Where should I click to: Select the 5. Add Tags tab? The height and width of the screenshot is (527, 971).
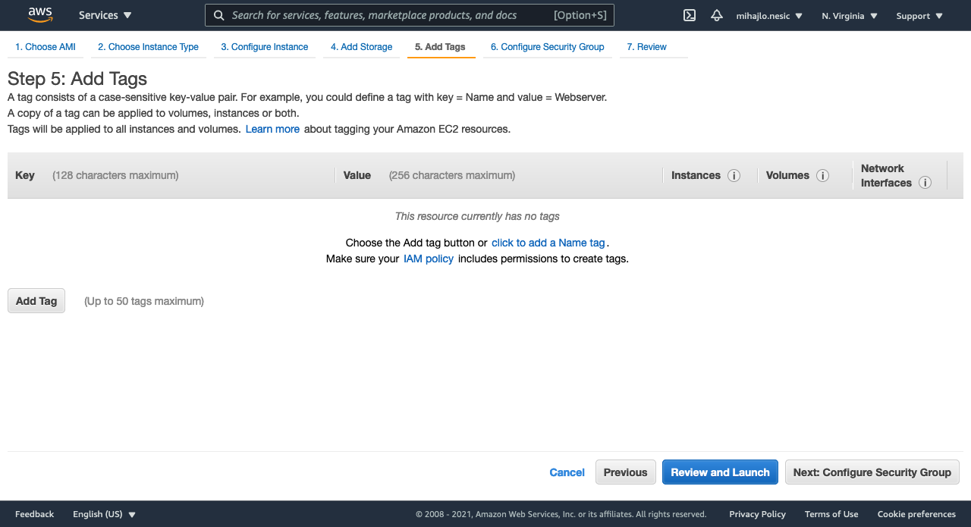(441, 47)
